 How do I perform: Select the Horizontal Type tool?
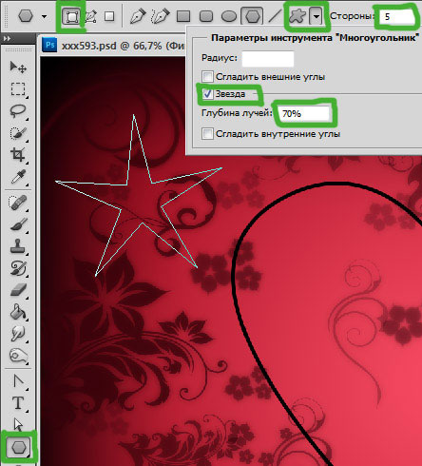pyautogui.click(x=18, y=403)
